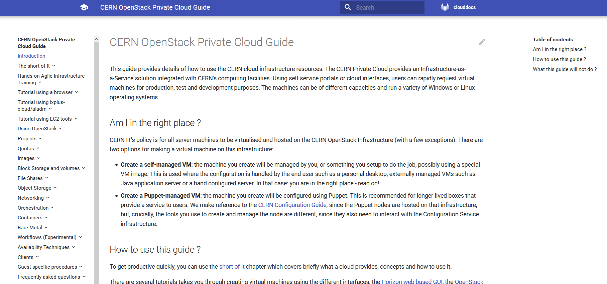
Task: Expand Hands-on Agile Infrastructure Training chevron
Action: click(40, 82)
